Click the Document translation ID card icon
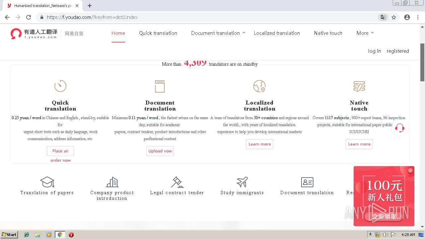Viewport: 425px width, 239px height. tap(307, 182)
